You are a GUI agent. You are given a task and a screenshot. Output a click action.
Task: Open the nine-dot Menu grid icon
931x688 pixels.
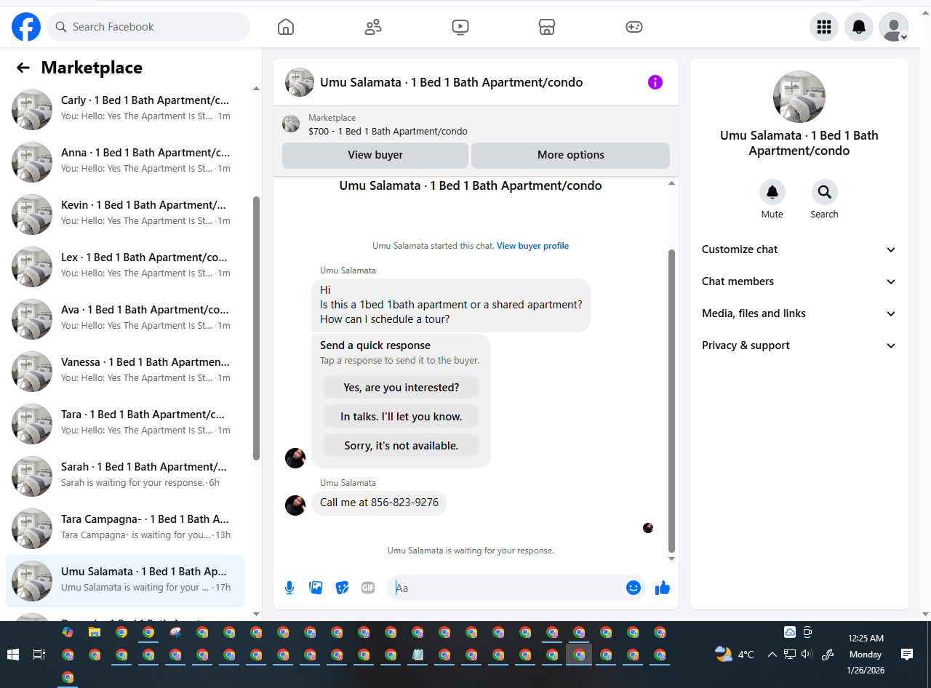(824, 27)
